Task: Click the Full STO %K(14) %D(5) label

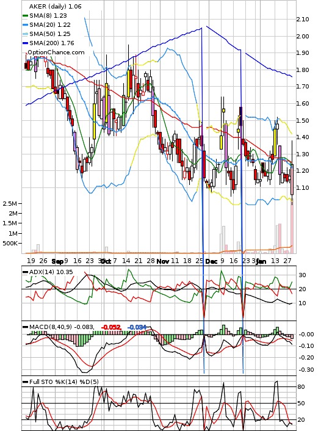Action: (x=63, y=382)
